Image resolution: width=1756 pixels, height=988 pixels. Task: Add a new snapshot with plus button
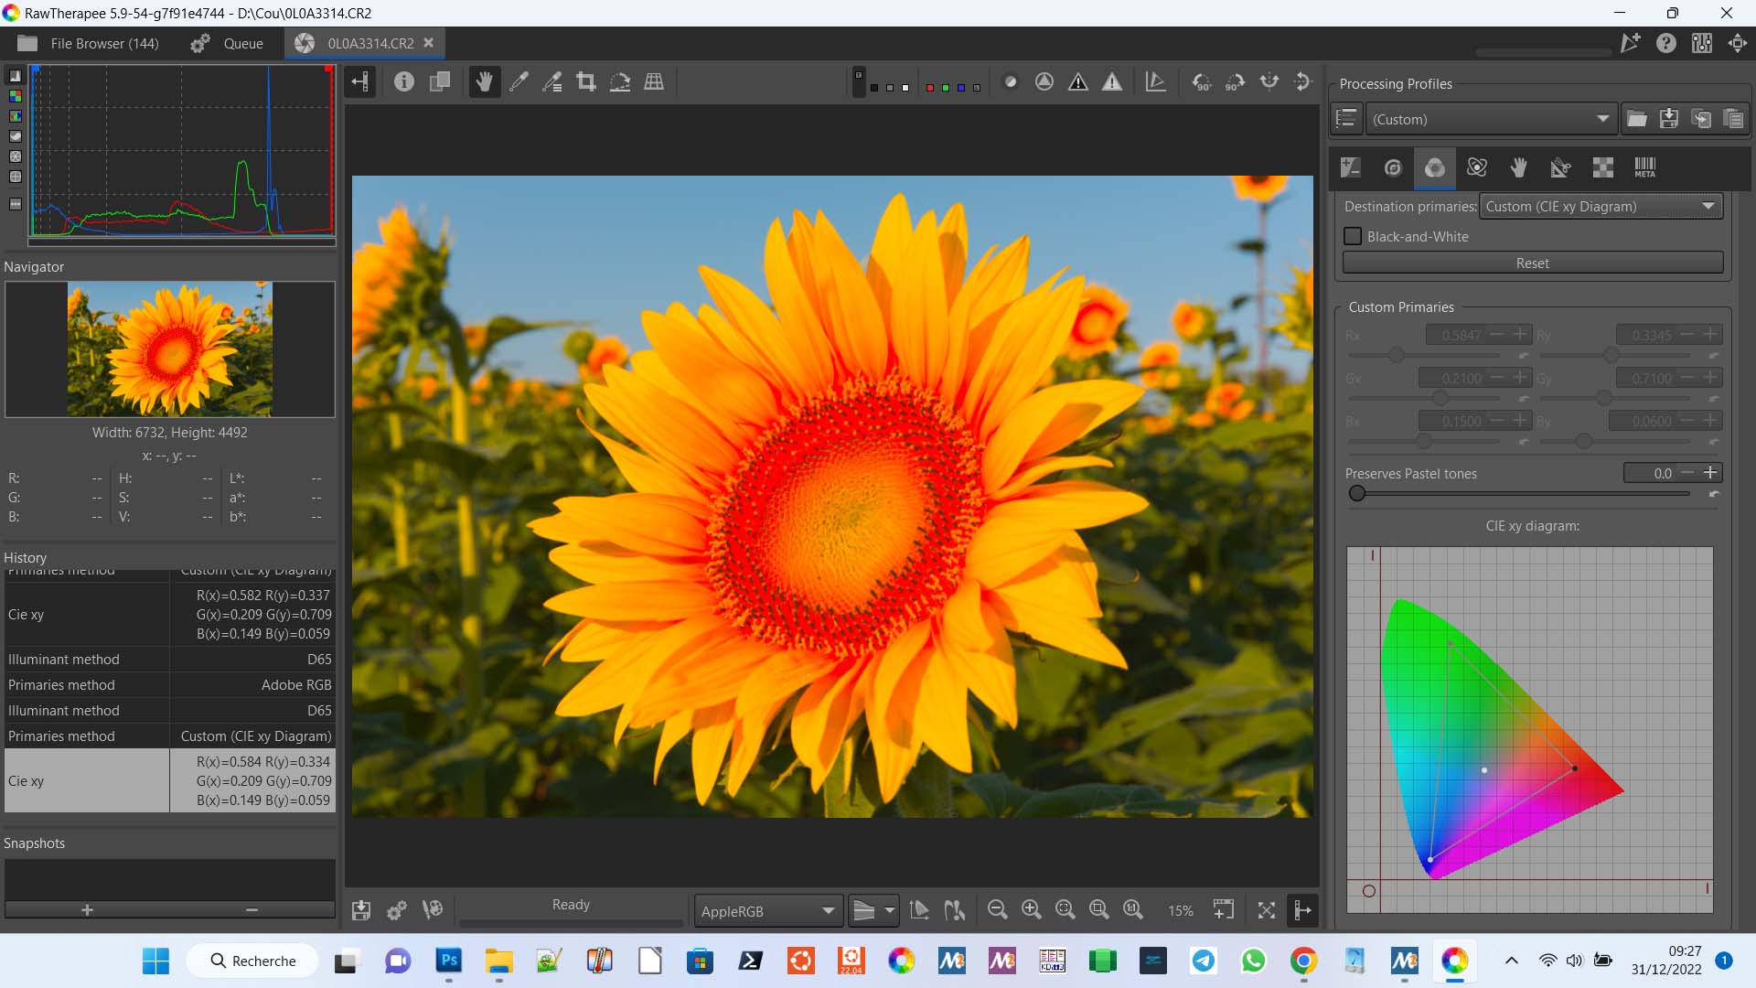pos(87,909)
